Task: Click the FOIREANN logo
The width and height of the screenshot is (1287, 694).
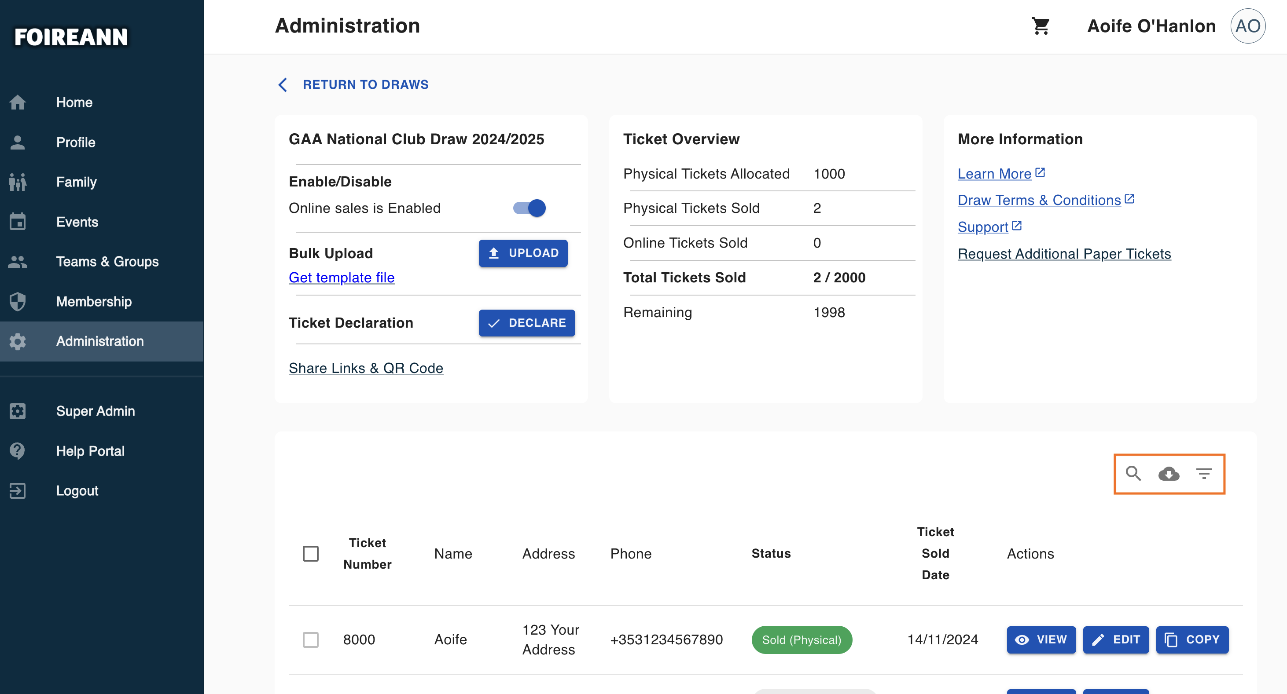Action: tap(71, 37)
